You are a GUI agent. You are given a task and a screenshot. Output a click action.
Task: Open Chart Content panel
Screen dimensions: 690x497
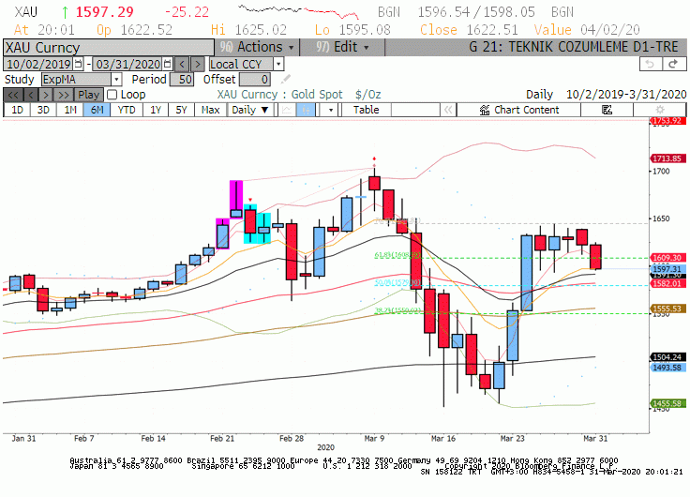pos(519,110)
